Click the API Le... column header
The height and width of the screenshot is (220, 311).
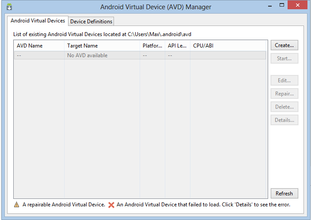(x=177, y=46)
